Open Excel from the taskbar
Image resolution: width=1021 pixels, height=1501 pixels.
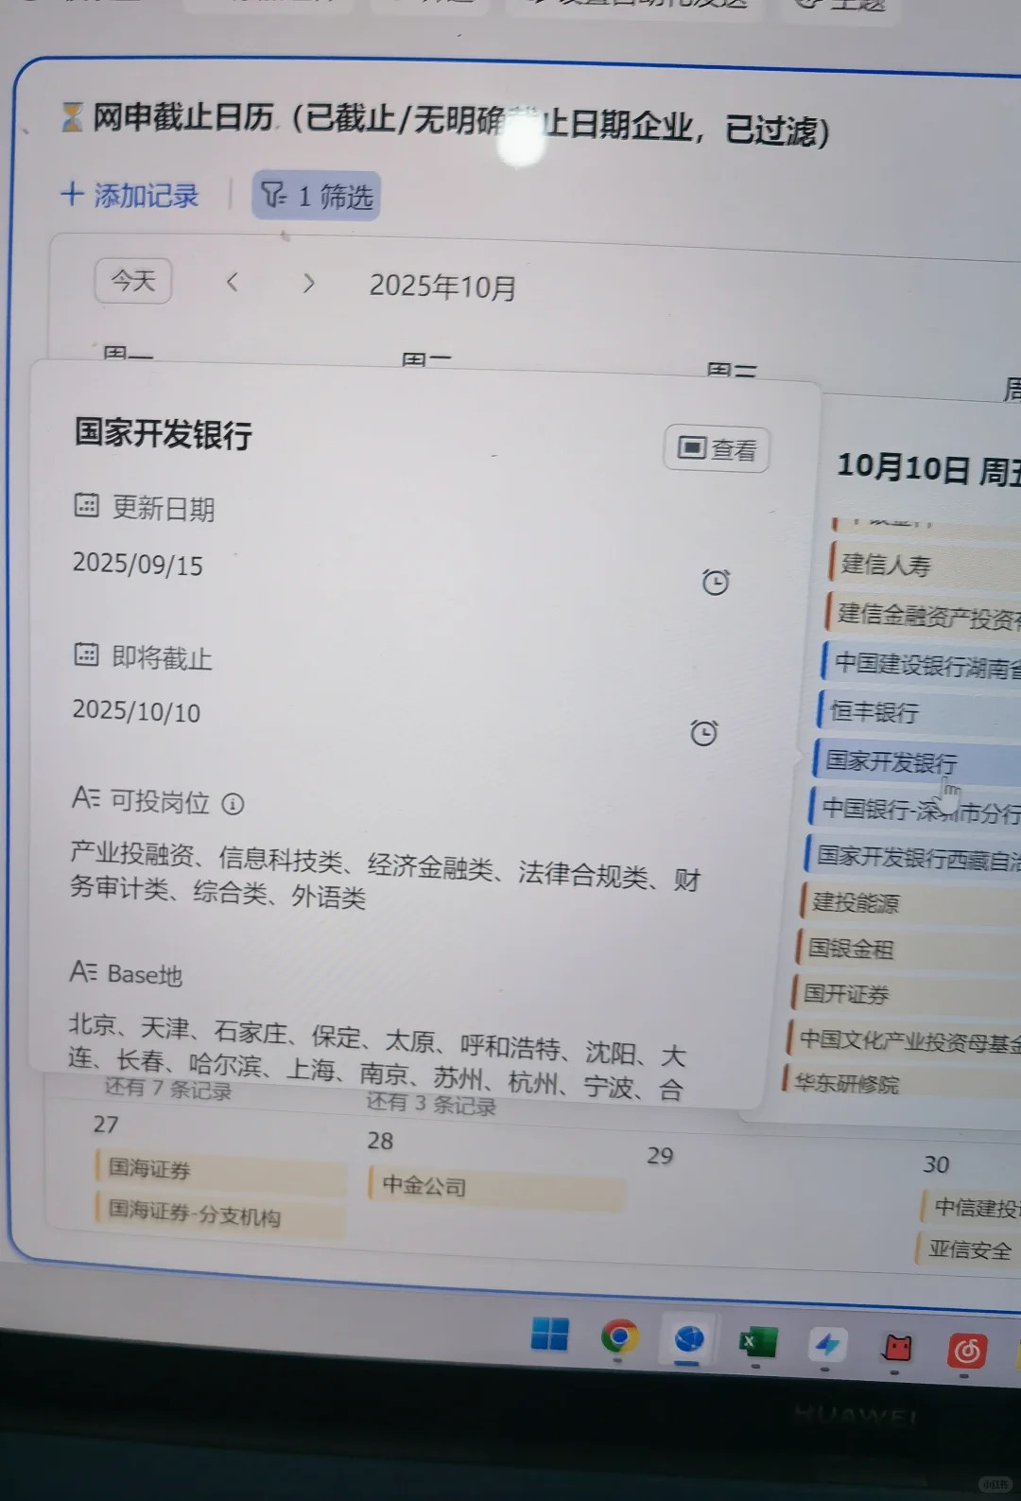click(x=757, y=1343)
